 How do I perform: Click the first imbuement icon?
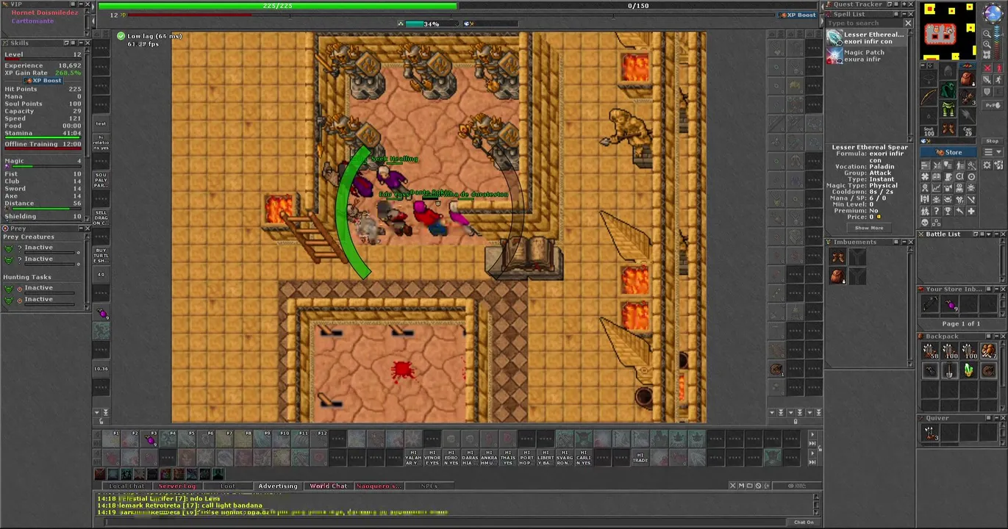[837, 256]
